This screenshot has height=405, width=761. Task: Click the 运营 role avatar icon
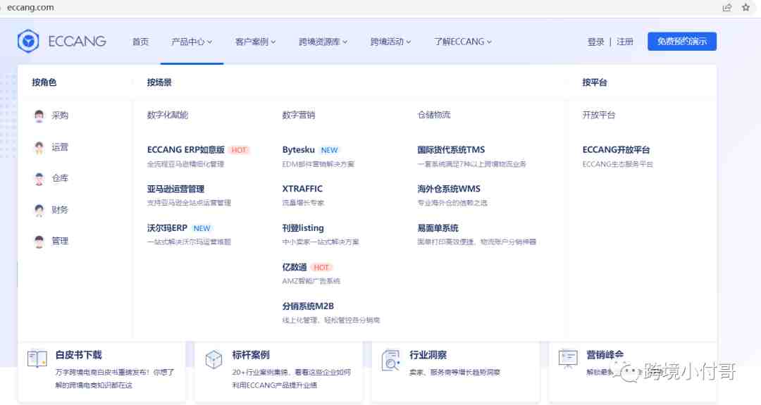click(39, 147)
